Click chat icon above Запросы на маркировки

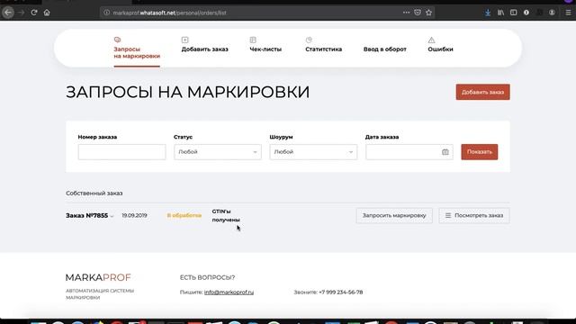pos(117,40)
